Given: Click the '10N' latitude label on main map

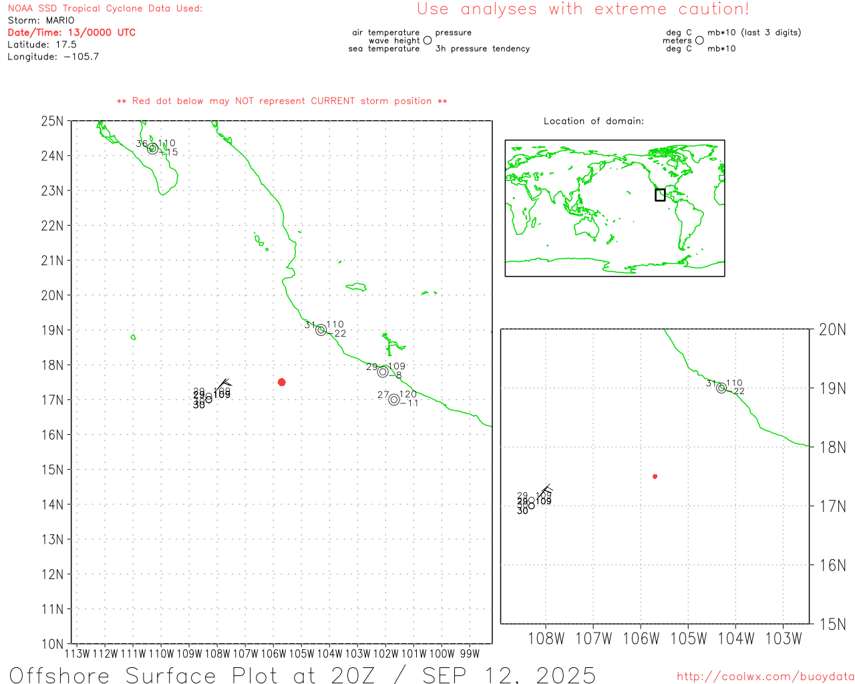Looking at the screenshot, I should click(53, 644).
